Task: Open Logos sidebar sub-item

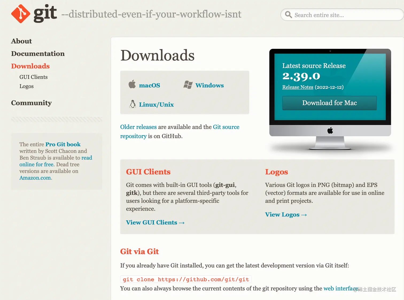Action: coord(26,86)
